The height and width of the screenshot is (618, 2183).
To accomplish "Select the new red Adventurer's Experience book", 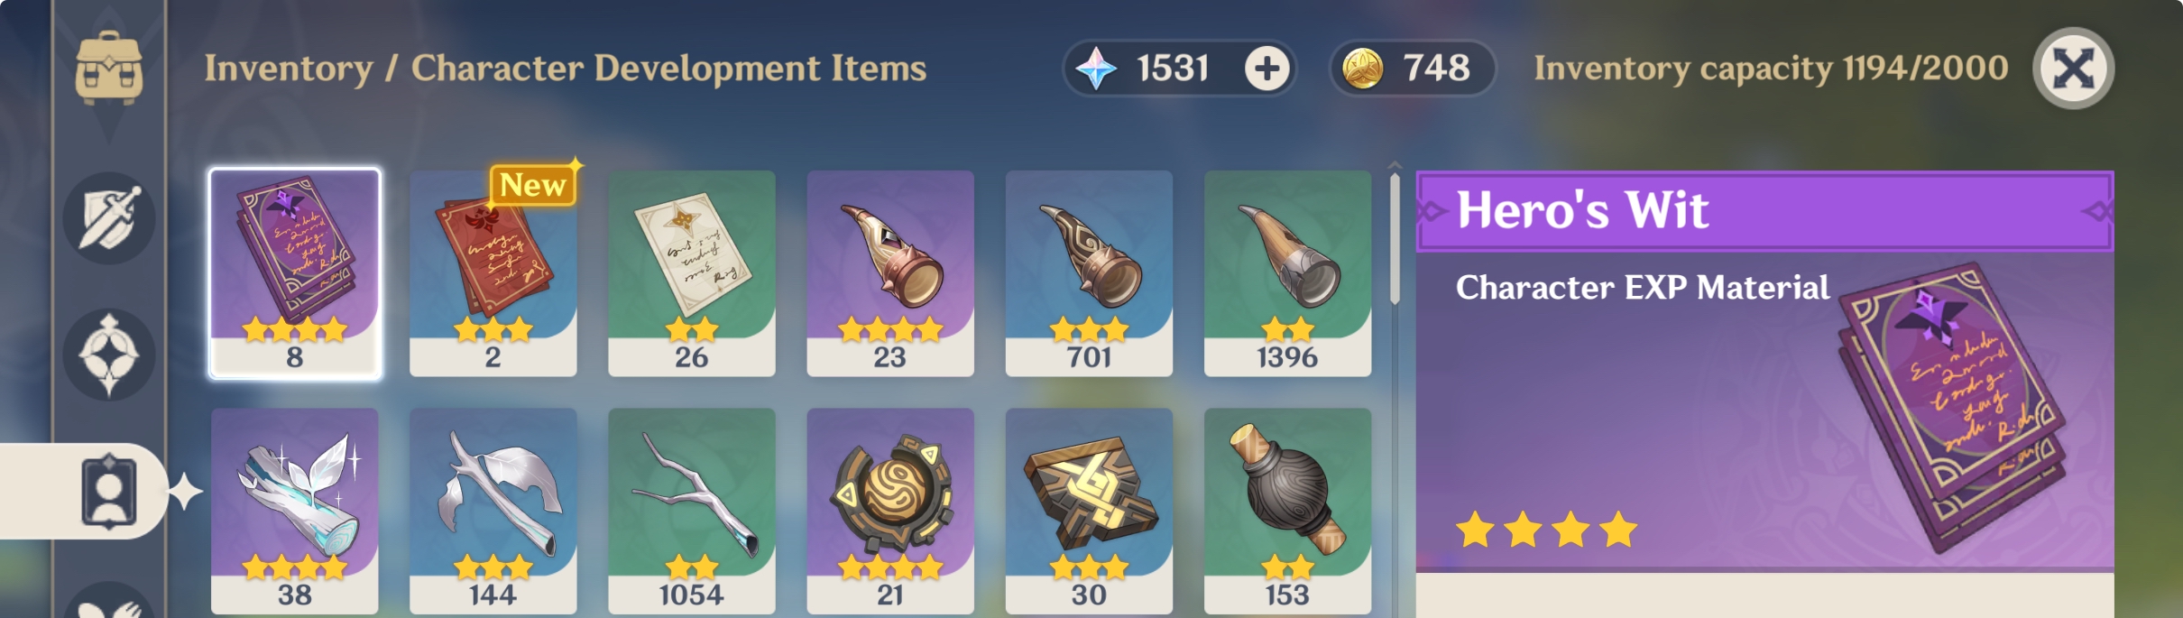I will pyautogui.click(x=493, y=273).
